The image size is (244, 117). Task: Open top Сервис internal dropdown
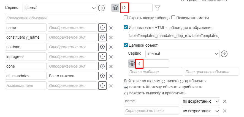60,8
